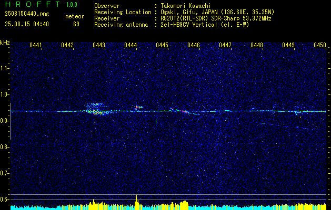
Task: Click time axis marker 0442
Action: [67, 45]
